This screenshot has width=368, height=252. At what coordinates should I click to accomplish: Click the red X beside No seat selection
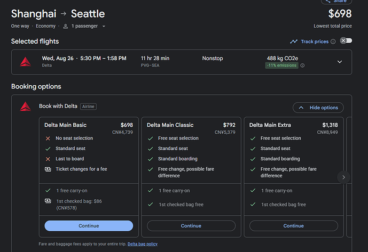tap(48, 139)
